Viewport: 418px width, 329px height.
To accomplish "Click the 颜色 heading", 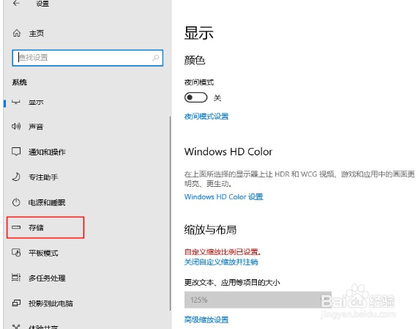I will 195,60.
